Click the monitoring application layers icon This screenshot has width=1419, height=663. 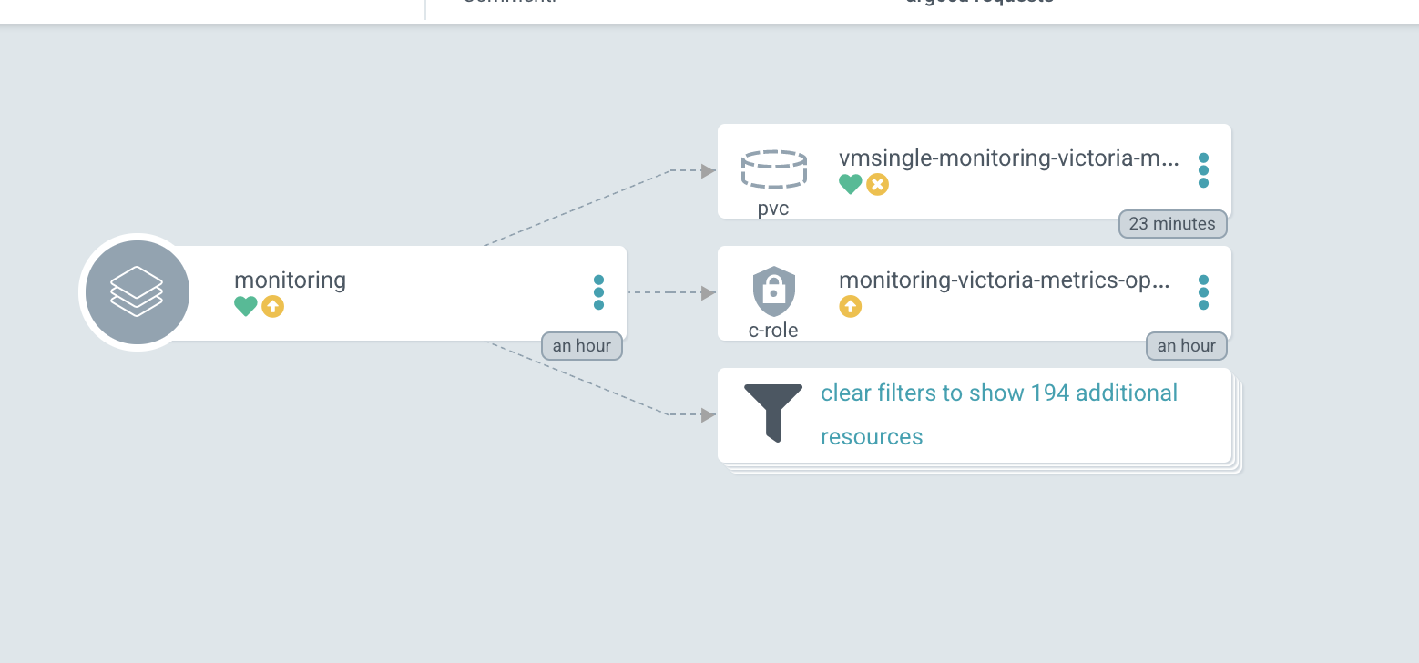137,291
